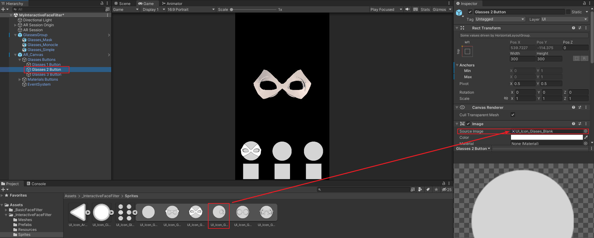Toggle Gizmos in Game view

coord(439,9)
